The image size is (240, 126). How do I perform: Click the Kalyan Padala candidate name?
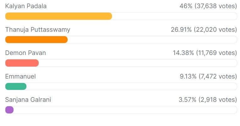(26, 6)
